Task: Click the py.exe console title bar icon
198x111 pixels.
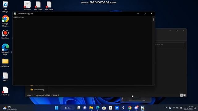Action: (x=15, y=14)
